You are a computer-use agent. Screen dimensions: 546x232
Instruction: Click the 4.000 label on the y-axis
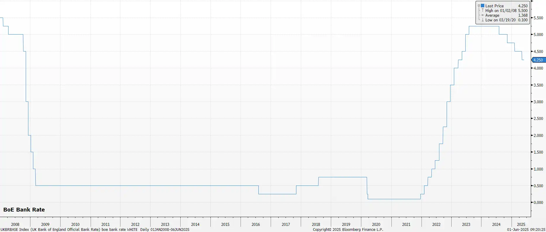(x=538, y=68)
